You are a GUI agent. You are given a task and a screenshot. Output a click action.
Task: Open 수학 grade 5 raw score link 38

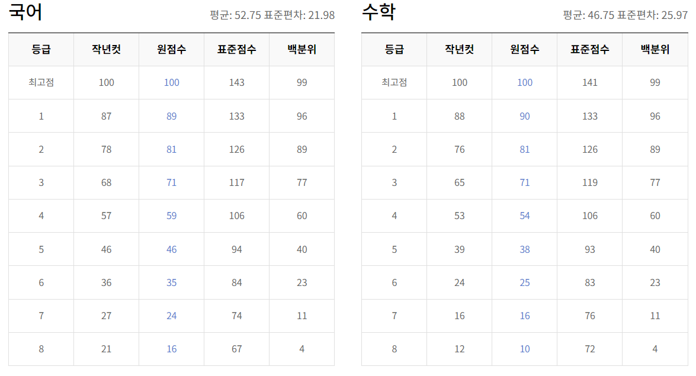(x=525, y=249)
